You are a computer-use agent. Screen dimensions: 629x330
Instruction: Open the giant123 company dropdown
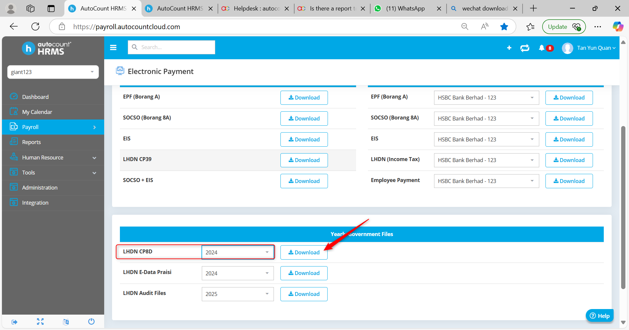[x=53, y=72]
